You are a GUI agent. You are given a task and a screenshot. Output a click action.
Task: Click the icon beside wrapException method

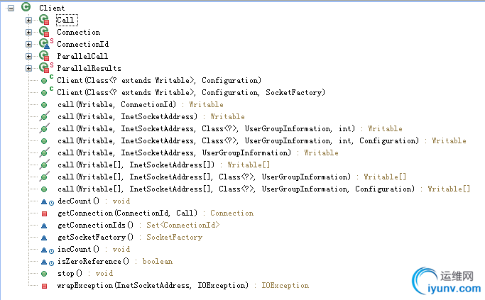(44, 285)
